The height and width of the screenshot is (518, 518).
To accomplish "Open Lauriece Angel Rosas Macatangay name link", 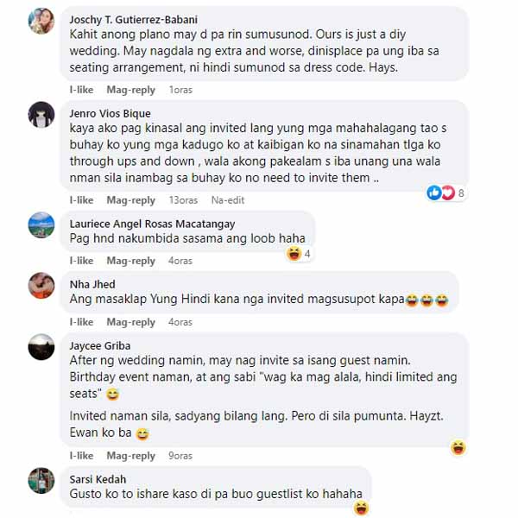I will pyautogui.click(x=152, y=224).
